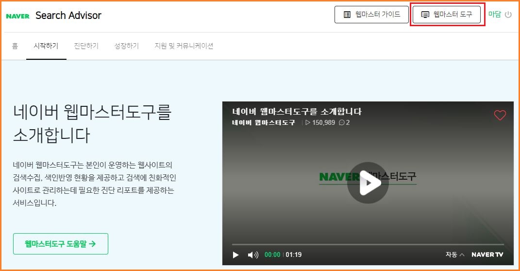Image resolution: width=520 pixels, height=271 pixels.
Task: Click the 마담 user name
Action: (x=494, y=14)
